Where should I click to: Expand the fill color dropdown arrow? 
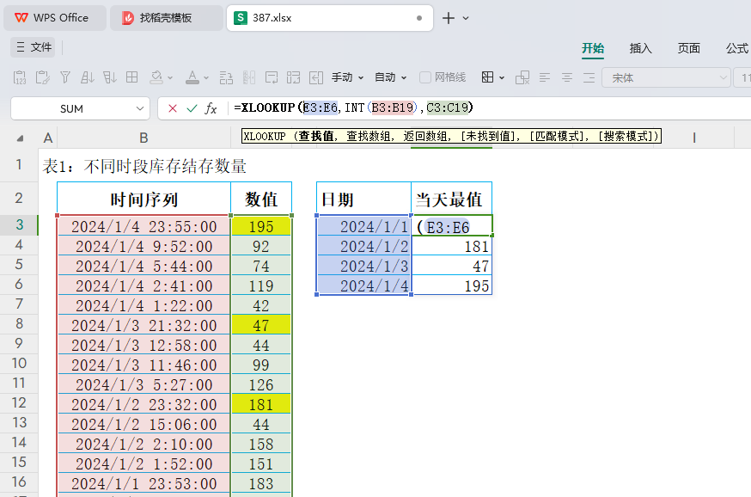[x=170, y=77]
